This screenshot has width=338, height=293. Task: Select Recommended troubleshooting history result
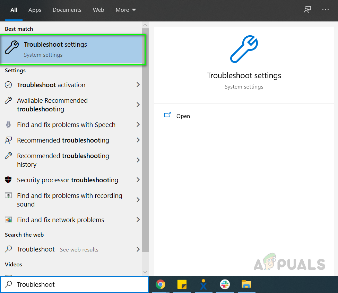pos(71,160)
